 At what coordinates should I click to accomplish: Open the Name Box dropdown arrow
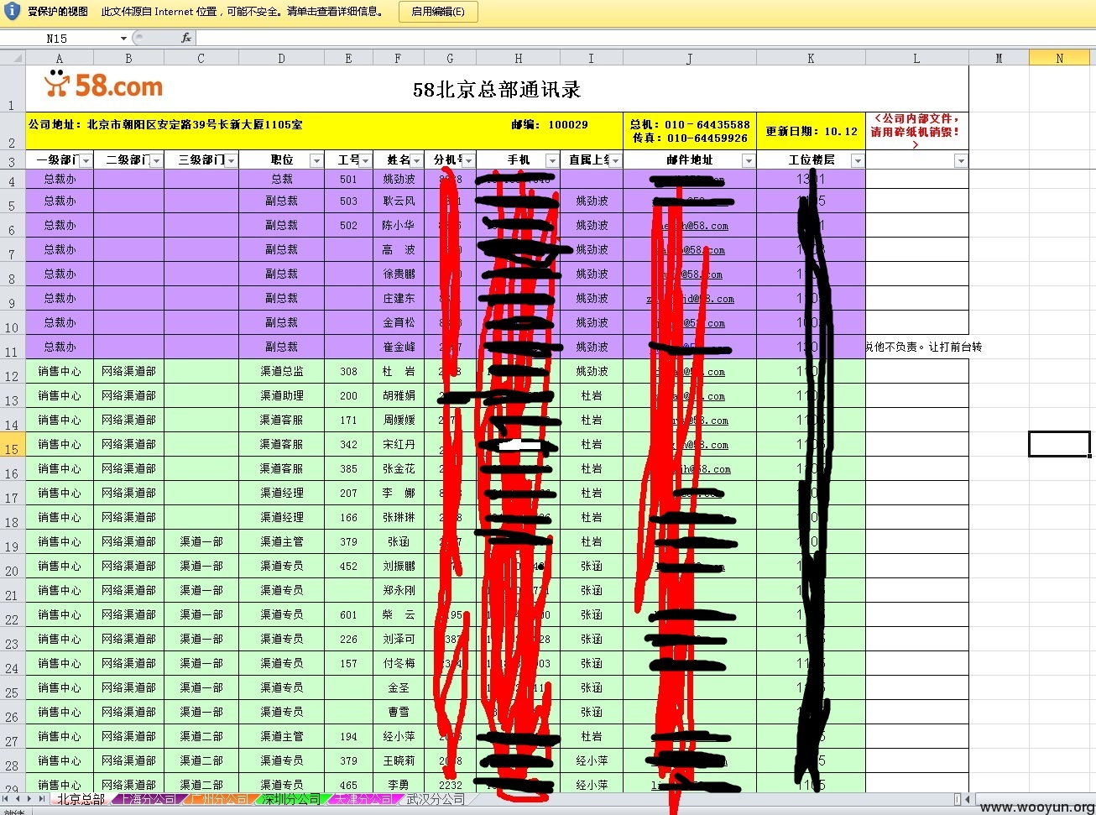[123, 39]
